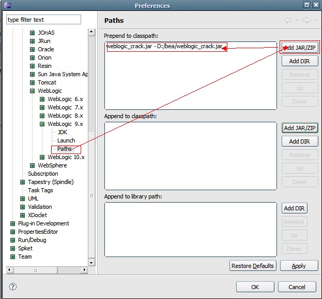Screen dimensions: 322x299
Task: Click Add DIR for Prepend to classpath
Action: [300, 61]
